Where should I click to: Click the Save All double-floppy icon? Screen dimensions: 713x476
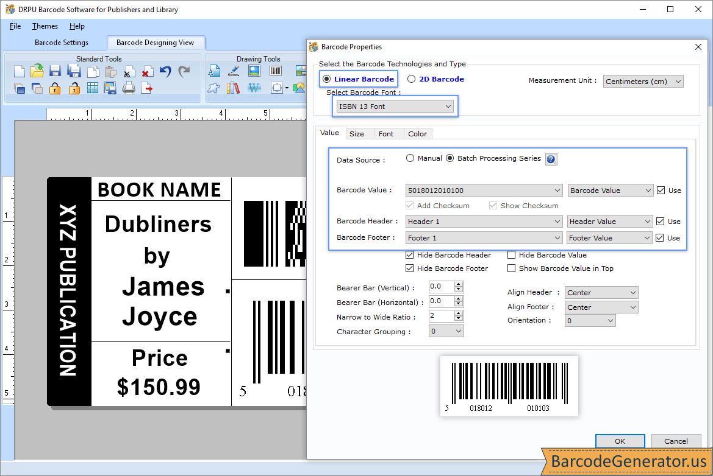click(x=74, y=71)
